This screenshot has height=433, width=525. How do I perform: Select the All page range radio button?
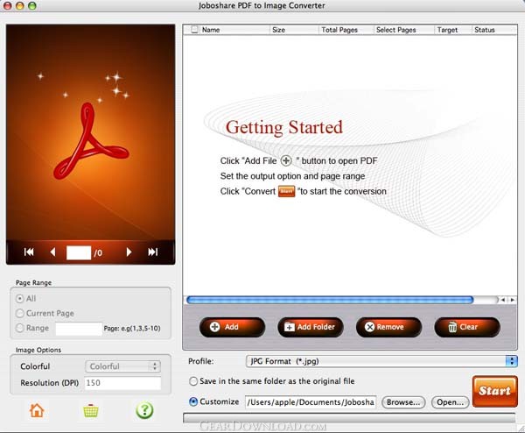(x=20, y=298)
